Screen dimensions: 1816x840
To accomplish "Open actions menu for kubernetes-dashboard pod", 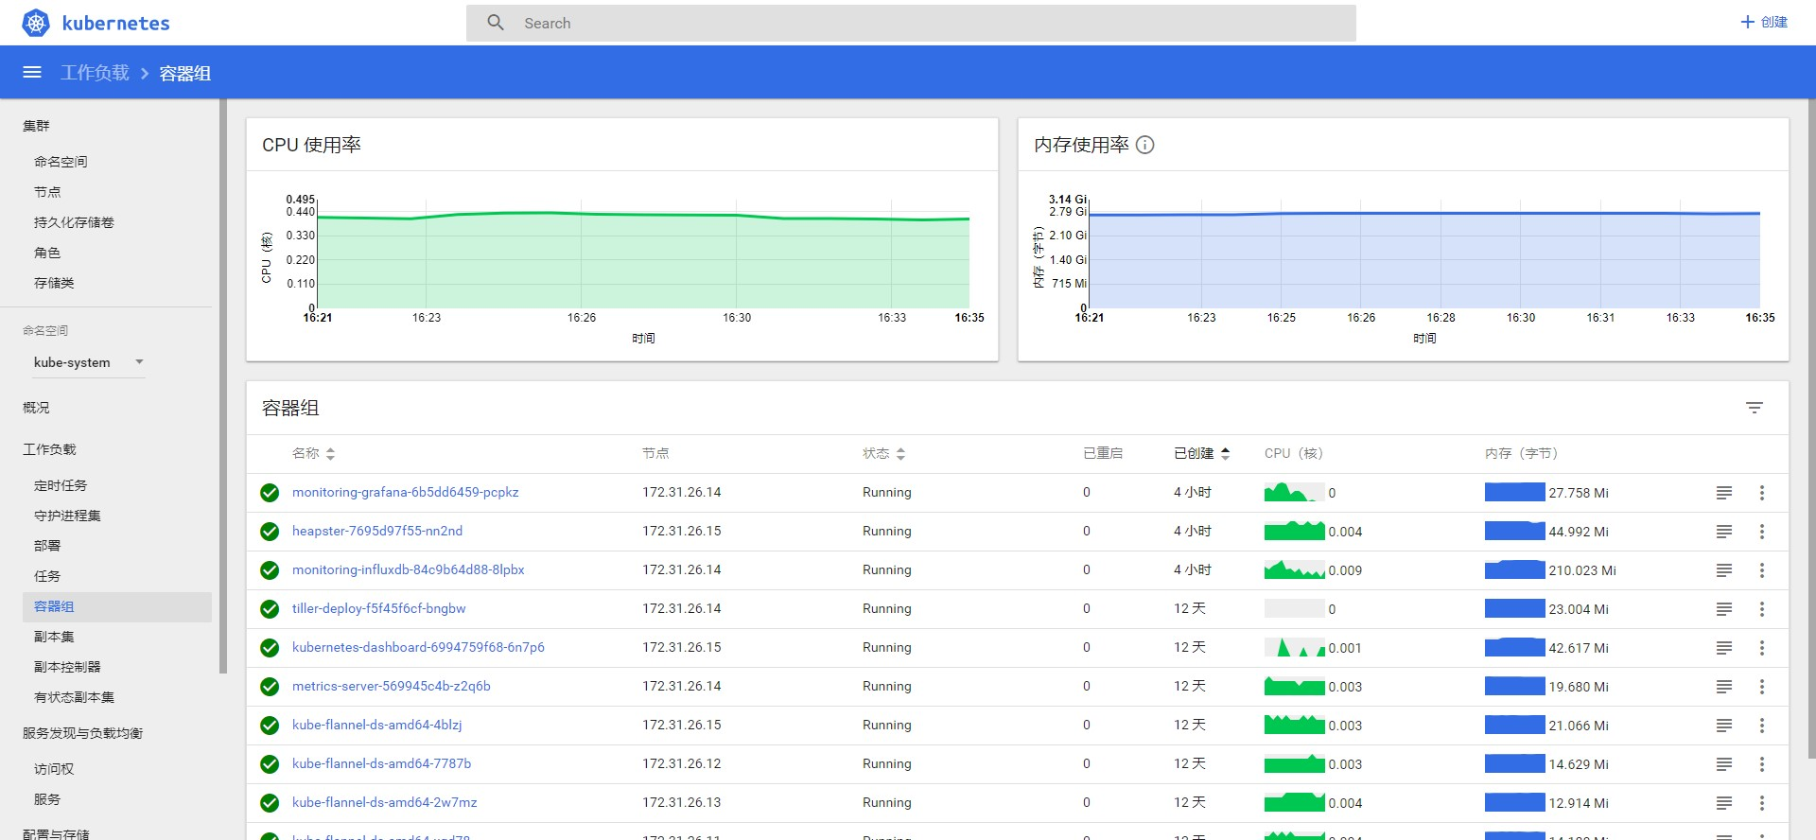I will click(x=1762, y=648).
